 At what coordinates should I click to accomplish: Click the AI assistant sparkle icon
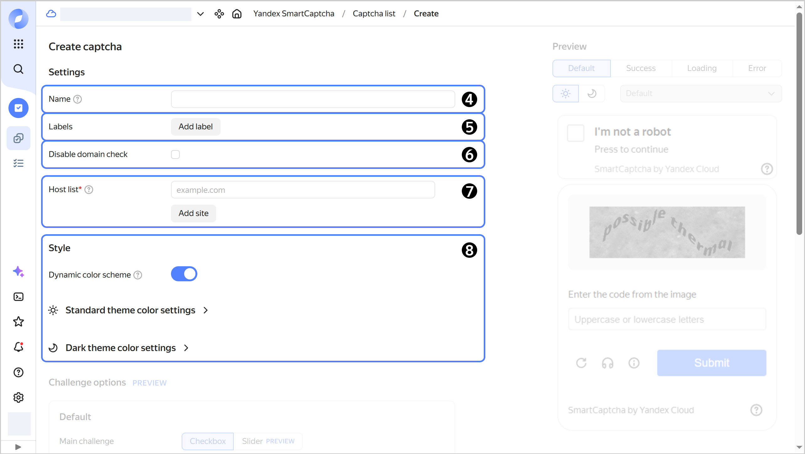pyautogui.click(x=19, y=272)
